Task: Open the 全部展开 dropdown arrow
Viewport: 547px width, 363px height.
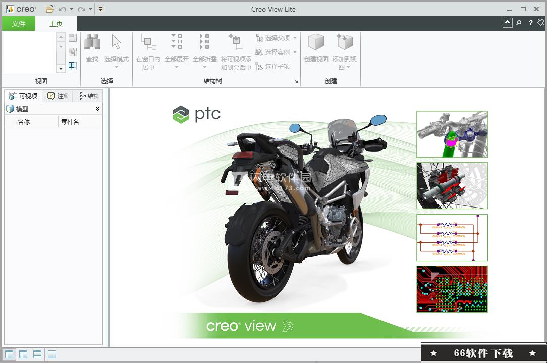Action: click(x=177, y=67)
